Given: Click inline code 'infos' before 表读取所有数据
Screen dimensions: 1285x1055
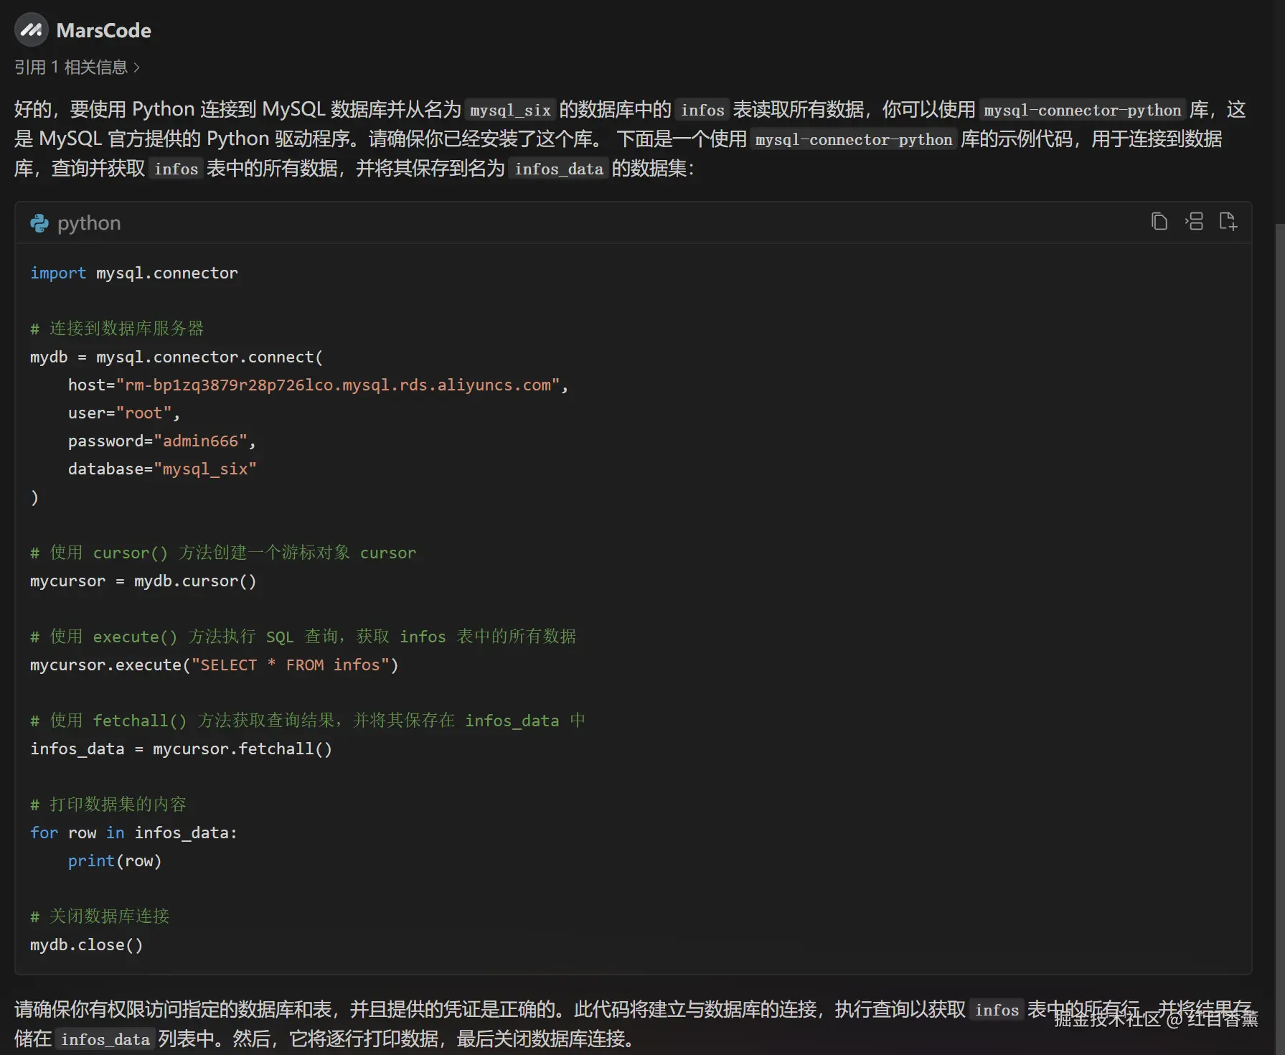Looking at the screenshot, I should [x=702, y=110].
